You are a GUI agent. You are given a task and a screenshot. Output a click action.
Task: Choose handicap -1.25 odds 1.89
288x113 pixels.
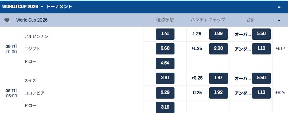click(218, 34)
